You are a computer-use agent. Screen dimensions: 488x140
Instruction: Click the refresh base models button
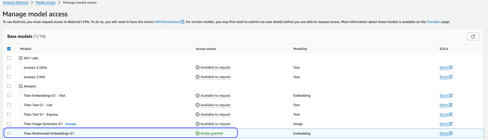click(x=473, y=36)
